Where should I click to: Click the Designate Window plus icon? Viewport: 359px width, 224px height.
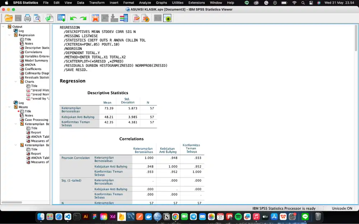pos(167,18)
